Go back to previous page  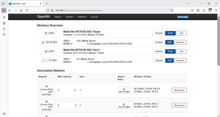10,11
